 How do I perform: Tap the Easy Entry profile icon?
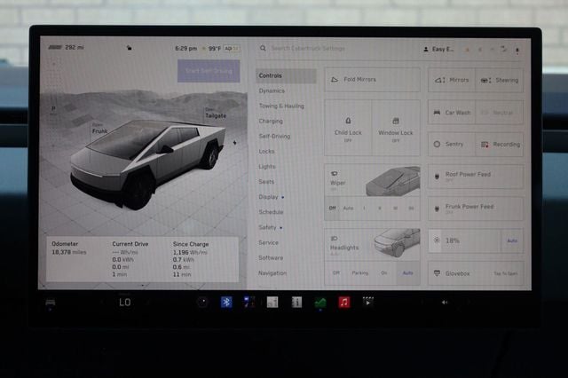(x=426, y=49)
